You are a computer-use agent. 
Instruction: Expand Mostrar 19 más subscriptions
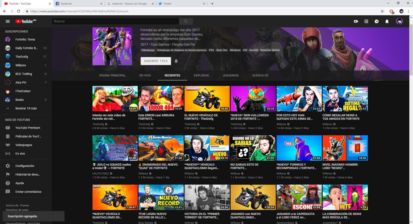(26, 108)
